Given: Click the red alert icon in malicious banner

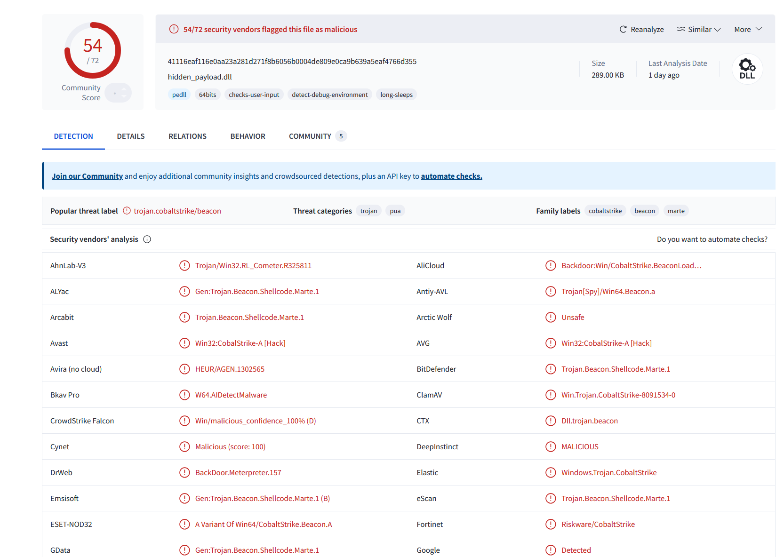Looking at the screenshot, I should 174,29.
